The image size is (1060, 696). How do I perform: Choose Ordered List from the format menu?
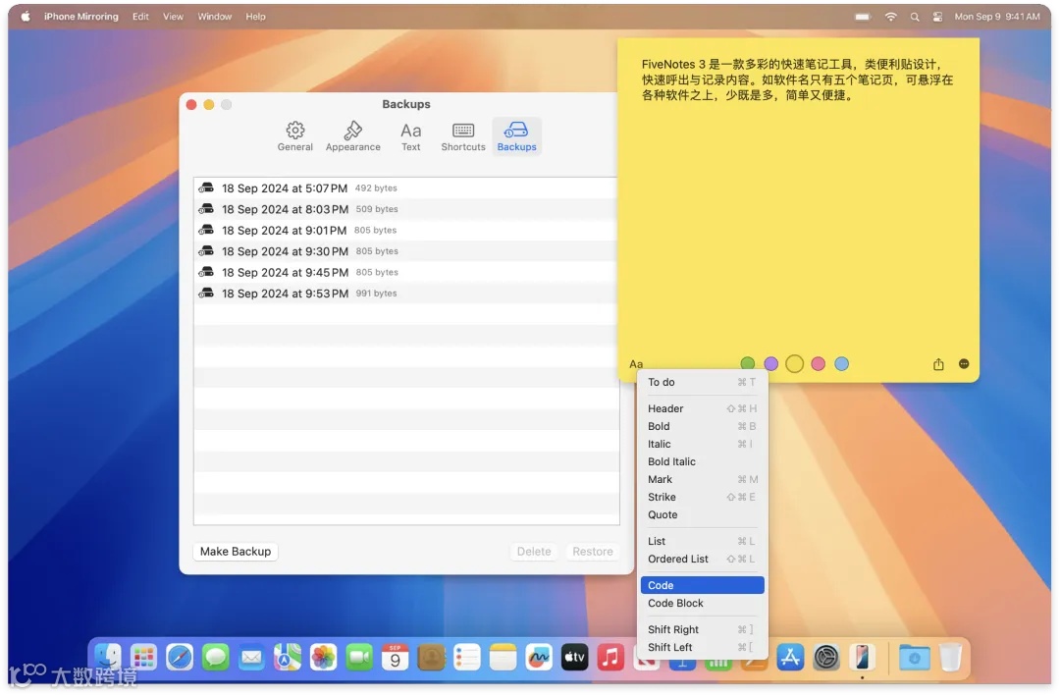[702, 559]
